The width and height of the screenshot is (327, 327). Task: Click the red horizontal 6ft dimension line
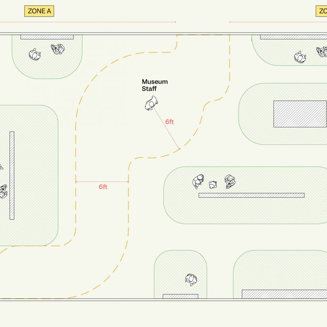coord(102,182)
